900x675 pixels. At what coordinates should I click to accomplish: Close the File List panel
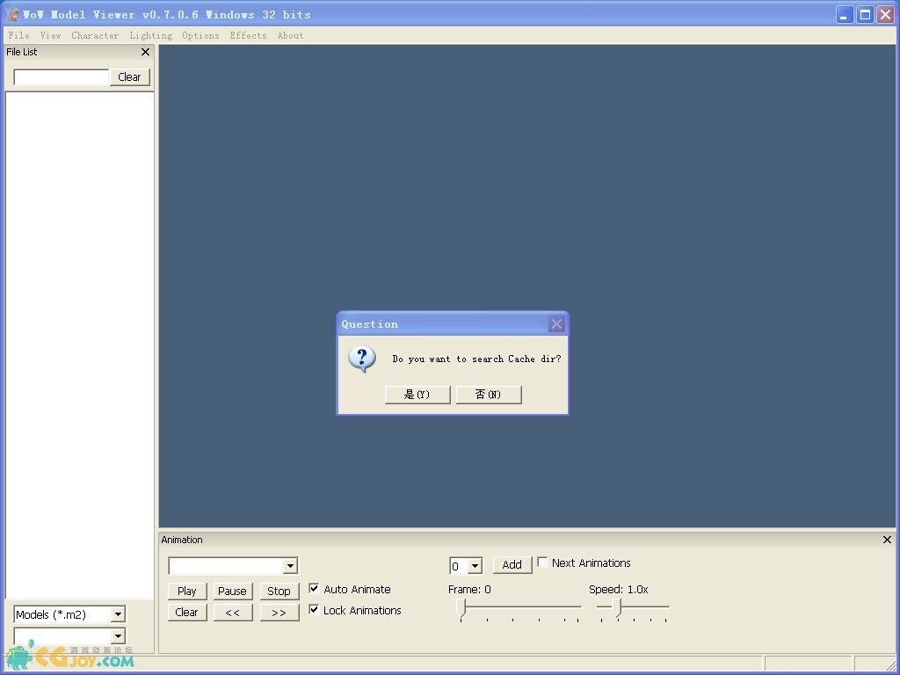(145, 52)
